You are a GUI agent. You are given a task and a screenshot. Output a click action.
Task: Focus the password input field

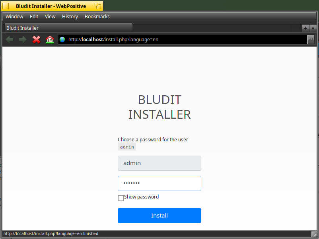point(159,183)
